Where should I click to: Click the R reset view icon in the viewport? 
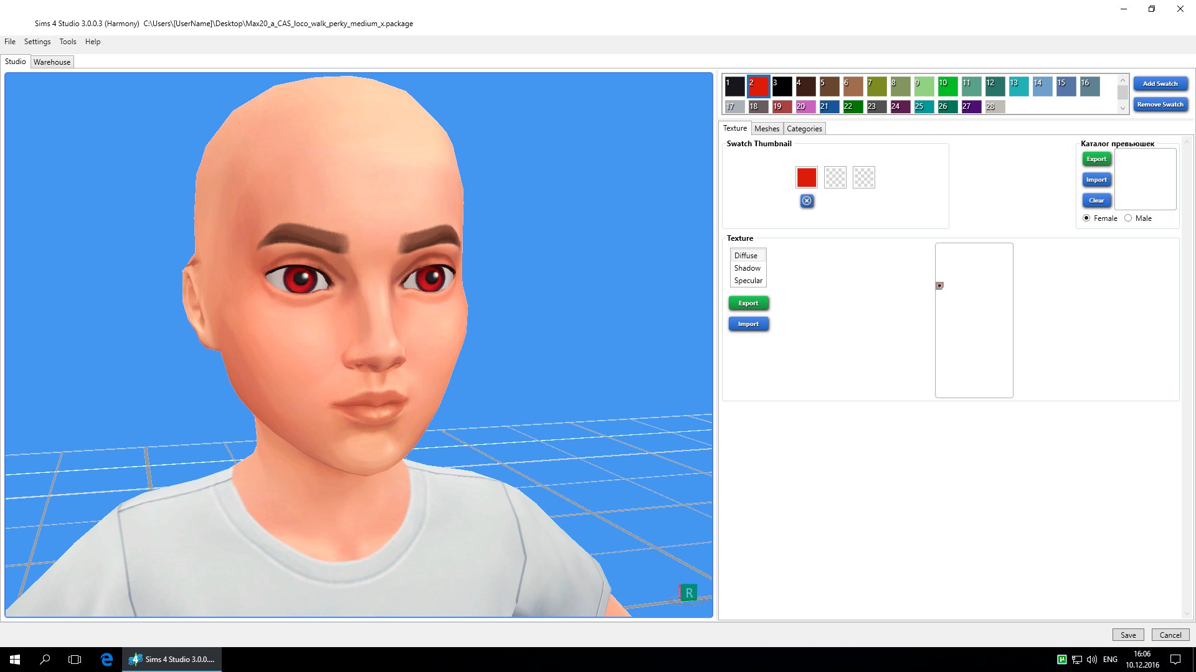[688, 593]
